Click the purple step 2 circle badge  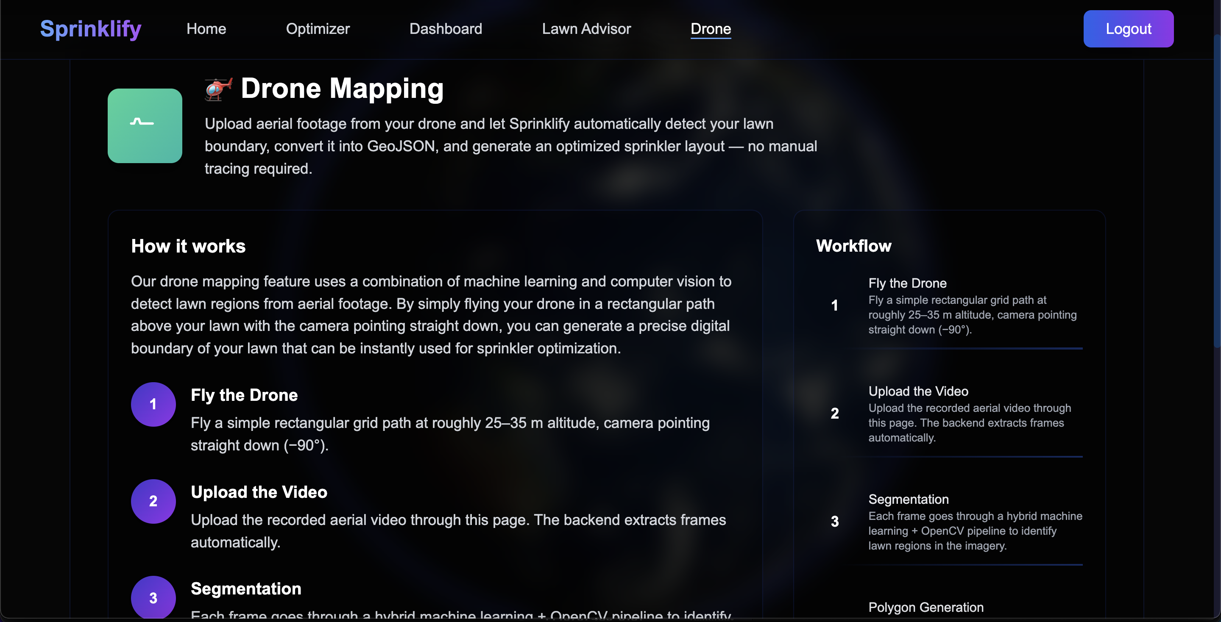click(153, 501)
